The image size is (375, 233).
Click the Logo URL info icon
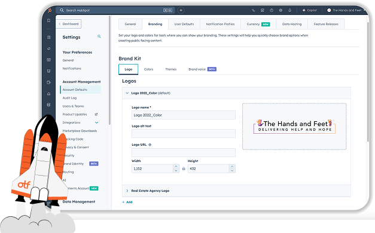150,145
